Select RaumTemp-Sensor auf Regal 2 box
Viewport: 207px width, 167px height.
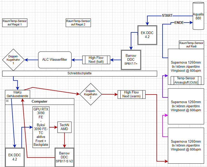click(x=78, y=23)
